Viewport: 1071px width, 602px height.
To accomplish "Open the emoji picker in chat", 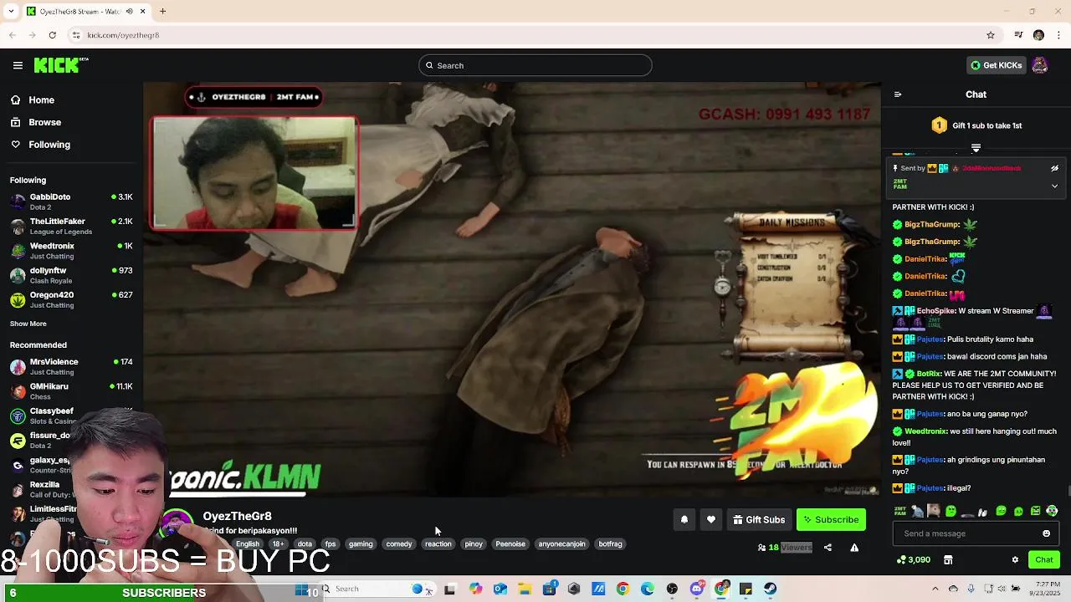I will click(1046, 533).
